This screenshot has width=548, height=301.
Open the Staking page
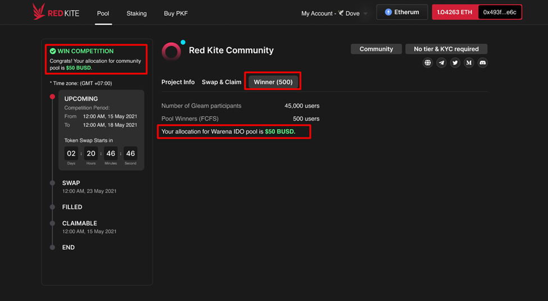click(x=137, y=13)
